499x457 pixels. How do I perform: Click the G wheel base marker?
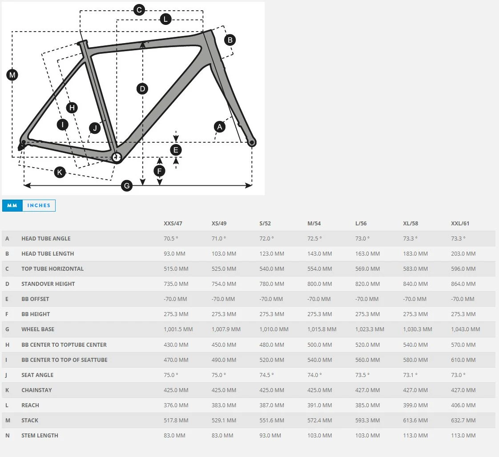click(127, 185)
